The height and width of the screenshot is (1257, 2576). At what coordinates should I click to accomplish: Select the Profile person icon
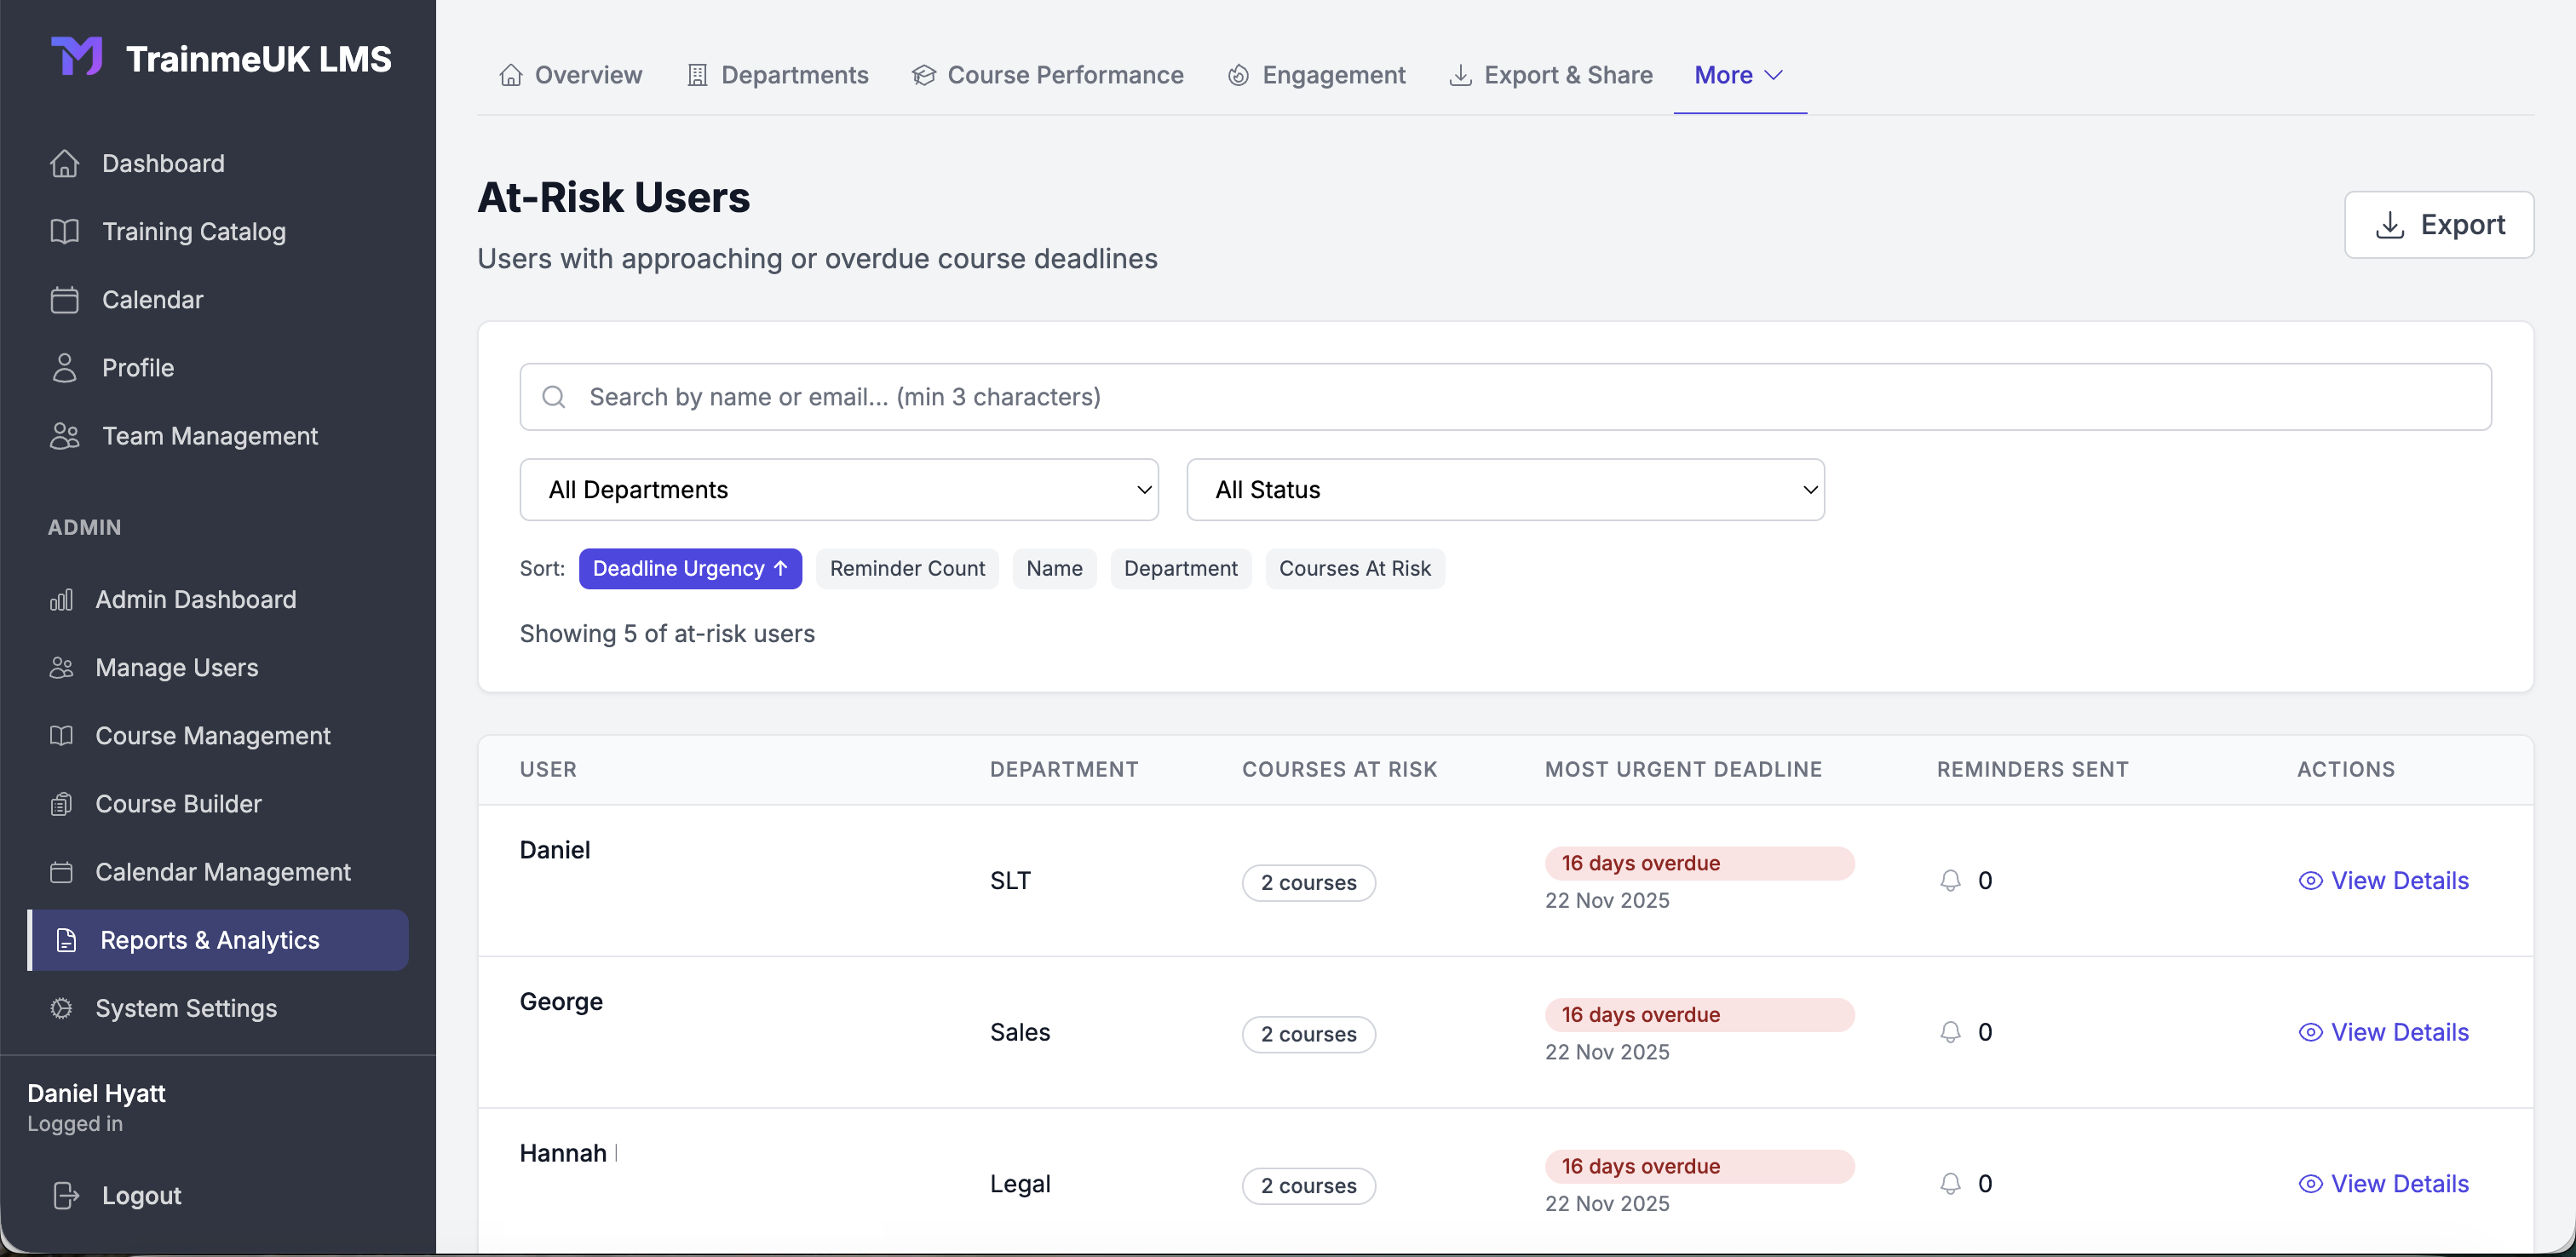(x=64, y=367)
